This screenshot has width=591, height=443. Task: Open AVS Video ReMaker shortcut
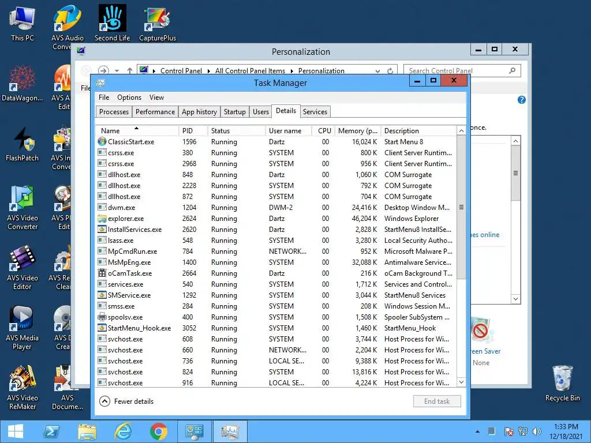[x=23, y=388]
